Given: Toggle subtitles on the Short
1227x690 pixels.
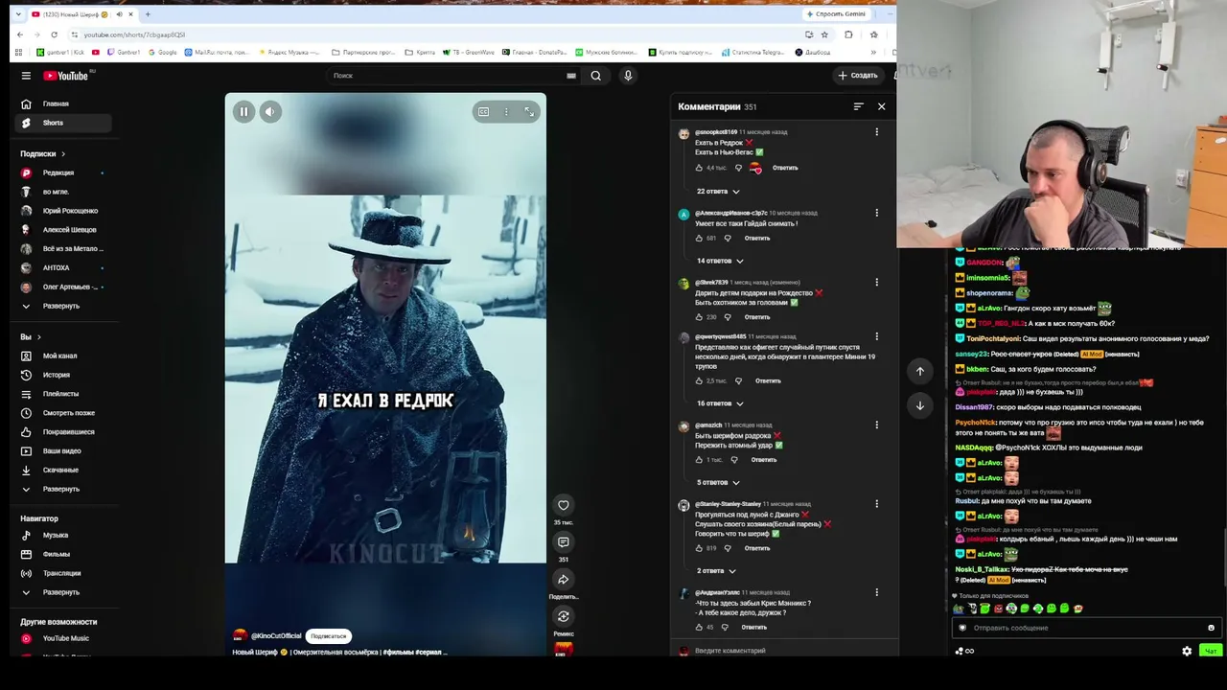Looking at the screenshot, I should point(483,112).
